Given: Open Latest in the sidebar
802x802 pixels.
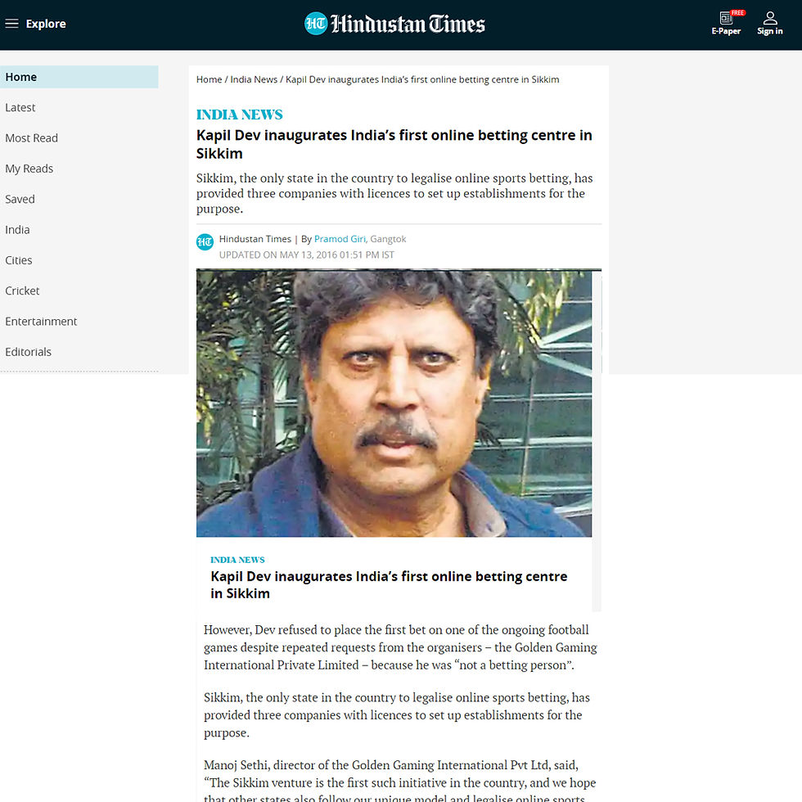Looking at the screenshot, I should 20,107.
